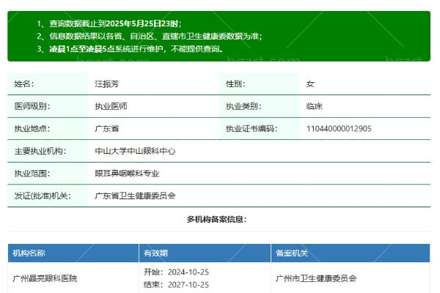Click the notice about 凌晨1点至凌晨5点 maintenance
The width and height of the screenshot is (440, 293).
(x=136, y=49)
